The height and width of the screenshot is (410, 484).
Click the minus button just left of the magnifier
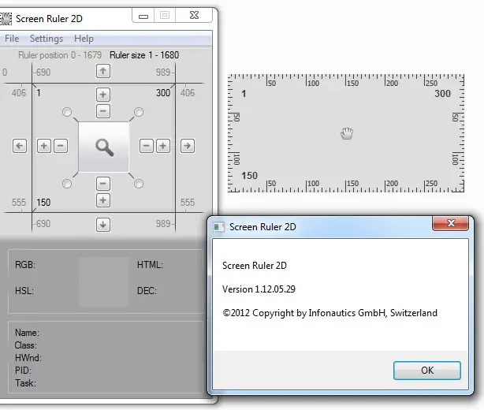(x=61, y=146)
